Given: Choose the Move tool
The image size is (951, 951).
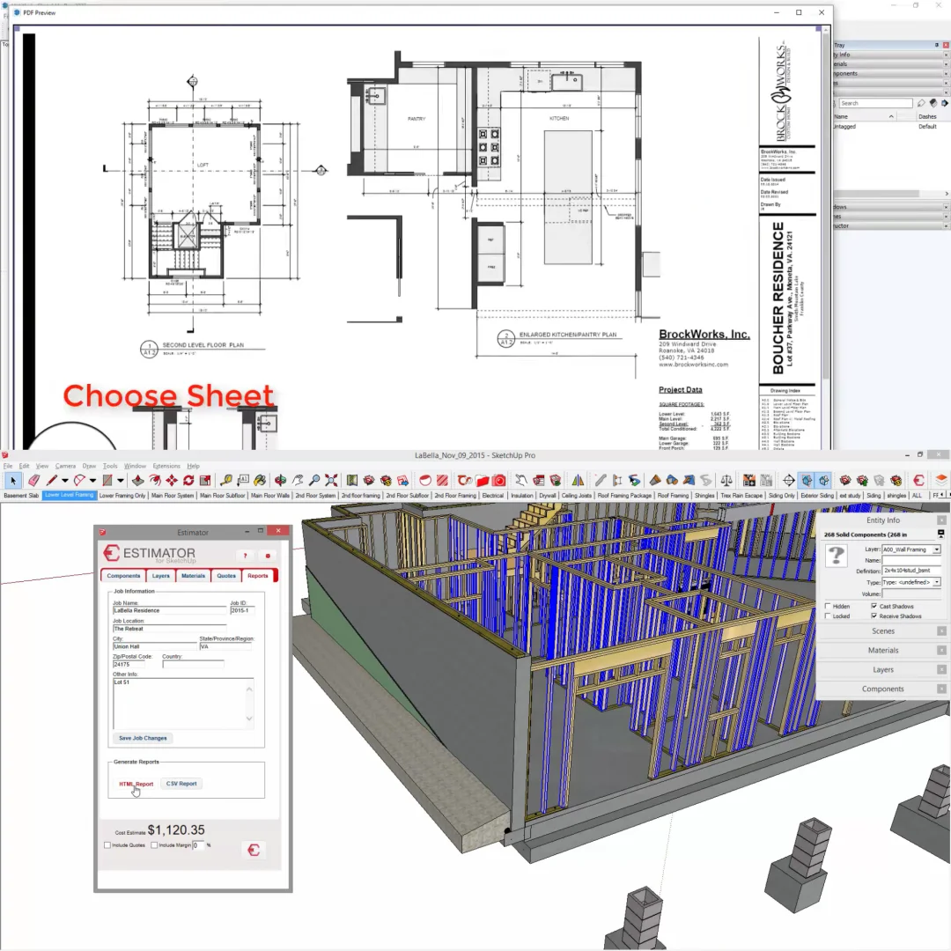Looking at the screenshot, I should point(172,481).
